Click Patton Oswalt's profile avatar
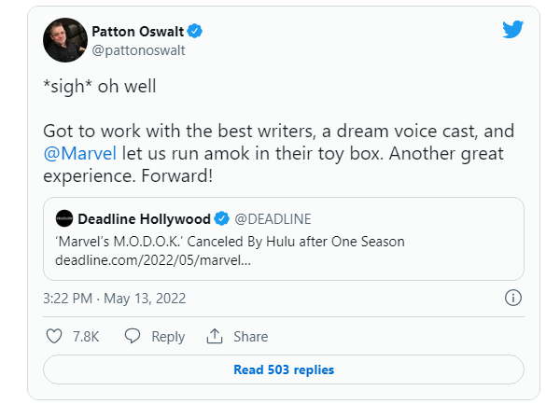Screen dimensions: 560x418 [x=66, y=39]
